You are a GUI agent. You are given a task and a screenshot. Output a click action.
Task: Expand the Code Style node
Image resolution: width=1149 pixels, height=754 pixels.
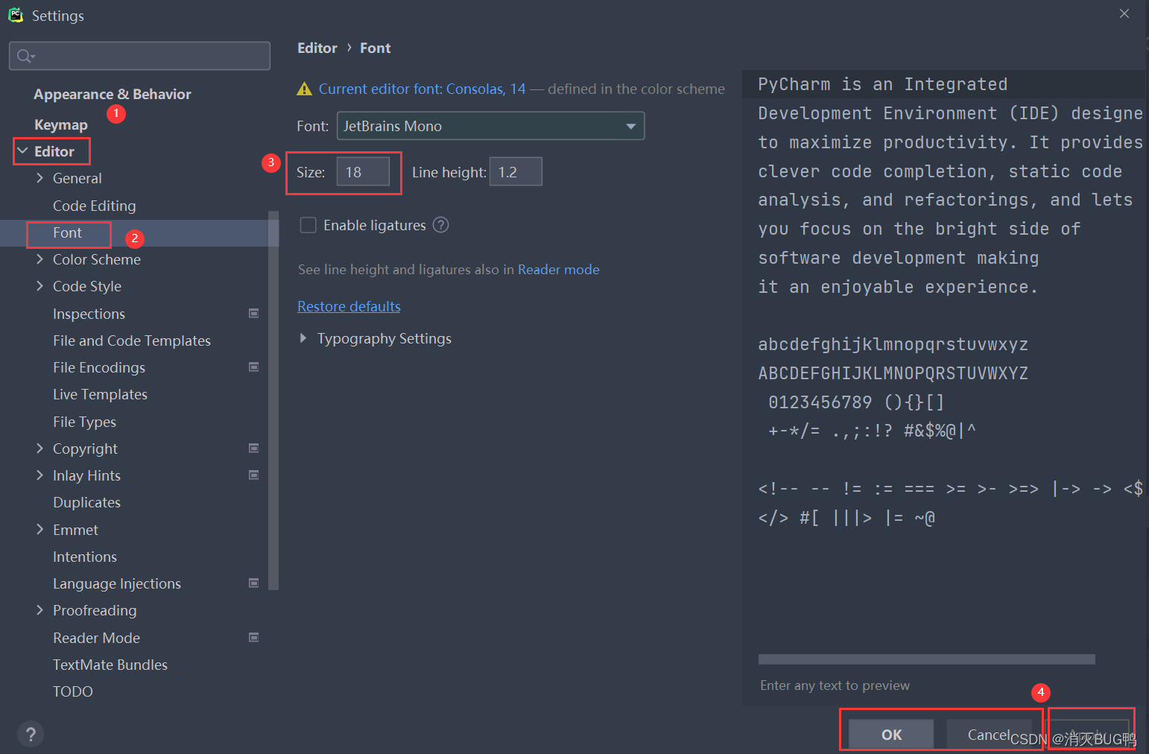pyautogui.click(x=40, y=286)
